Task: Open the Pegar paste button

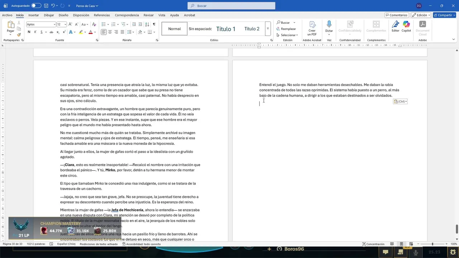Action: point(11,28)
